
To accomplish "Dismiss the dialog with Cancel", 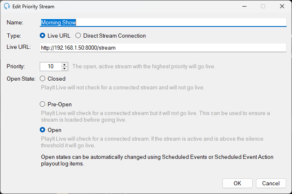I will click(x=271, y=183).
